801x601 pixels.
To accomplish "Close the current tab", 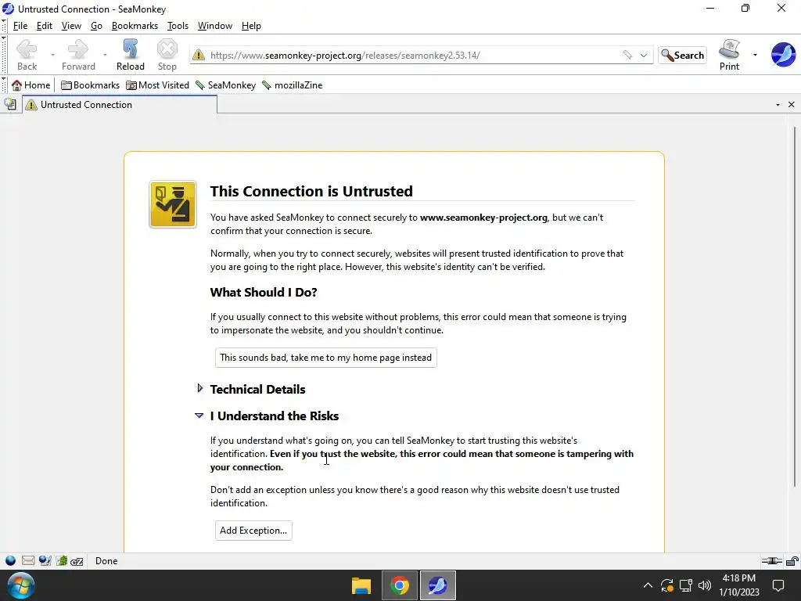I will click(792, 105).
